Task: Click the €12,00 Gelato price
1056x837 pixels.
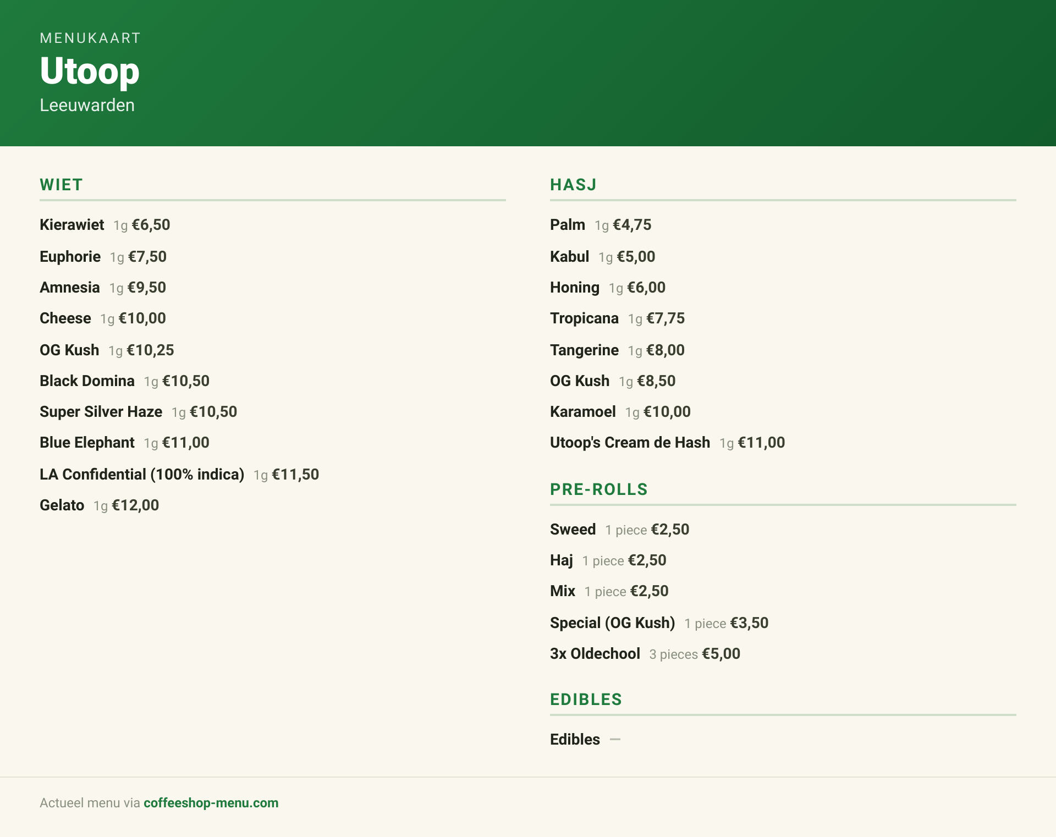Action: (135, 505)
